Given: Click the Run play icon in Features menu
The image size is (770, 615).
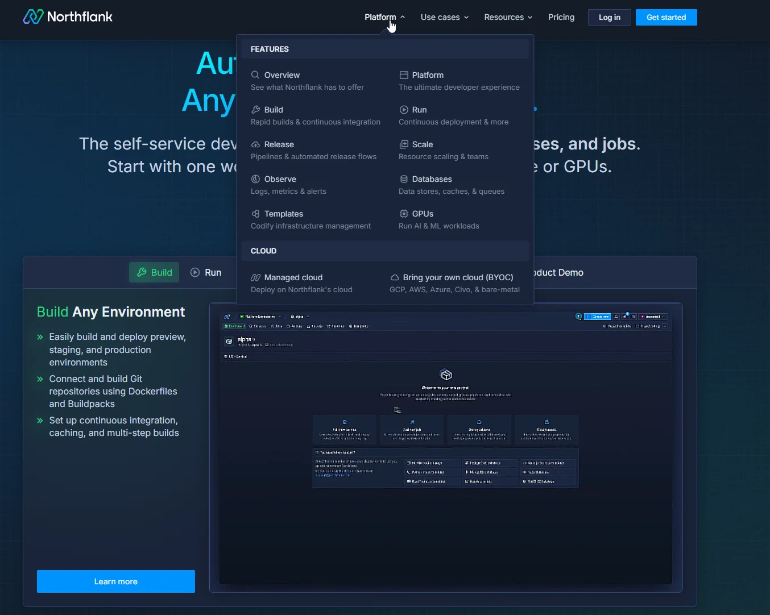Looking at the screenshot, I should pyautogui.click(x=404, y=110).
